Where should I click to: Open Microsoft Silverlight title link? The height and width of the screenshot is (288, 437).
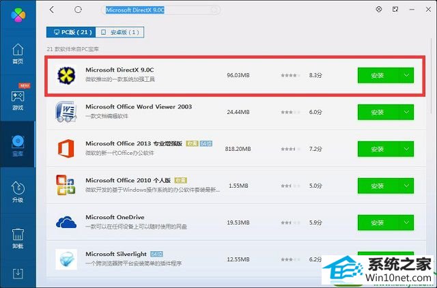116,254
